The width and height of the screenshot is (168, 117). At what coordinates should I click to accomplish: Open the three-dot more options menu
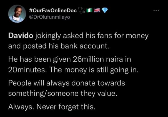[x=156, y=10]
